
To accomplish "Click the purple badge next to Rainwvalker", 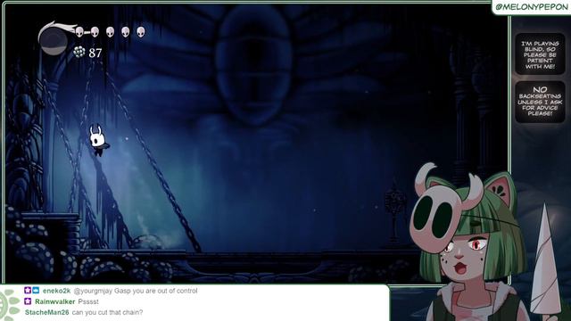I will coord(28,301).
